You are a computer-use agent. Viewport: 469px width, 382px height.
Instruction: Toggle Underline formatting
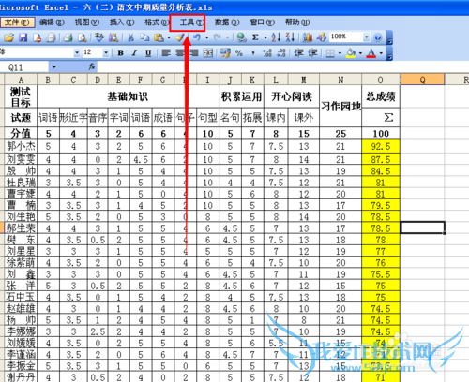pyautogui.click(x=148, y=53)
